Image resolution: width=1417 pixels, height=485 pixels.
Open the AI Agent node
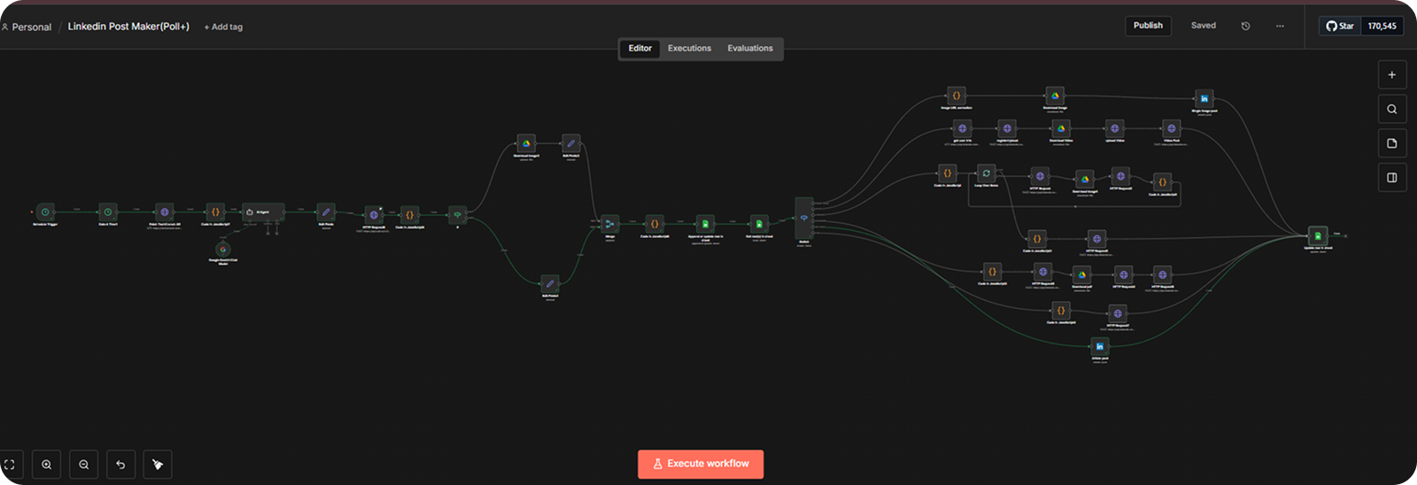point(263,212)
